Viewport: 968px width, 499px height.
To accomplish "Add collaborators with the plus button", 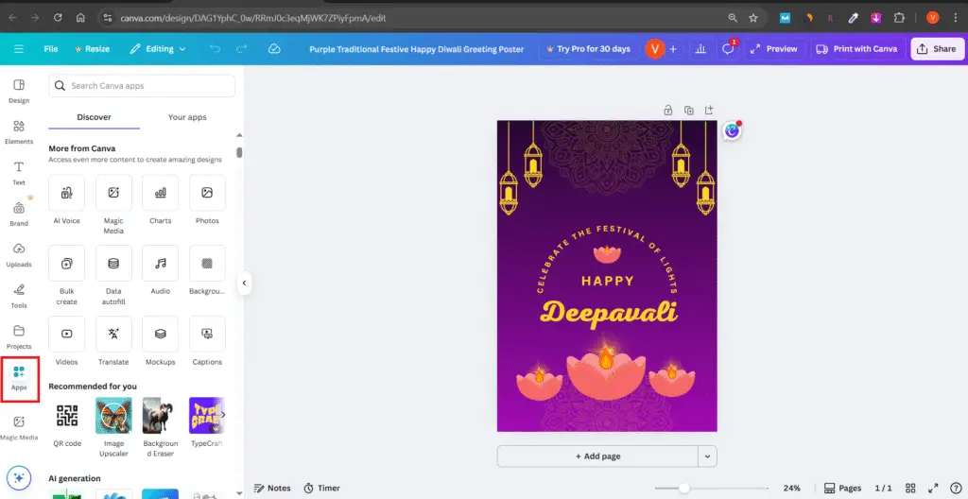I will pyautogui.click(x=673, y=49).
